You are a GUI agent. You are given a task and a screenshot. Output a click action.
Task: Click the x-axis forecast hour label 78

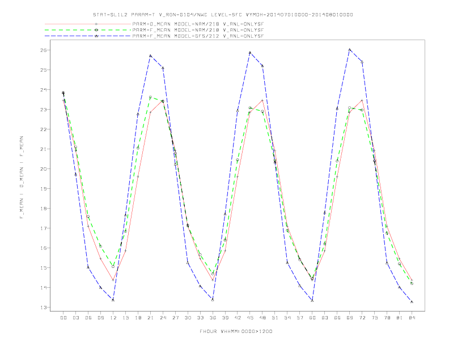pos(387,318)
